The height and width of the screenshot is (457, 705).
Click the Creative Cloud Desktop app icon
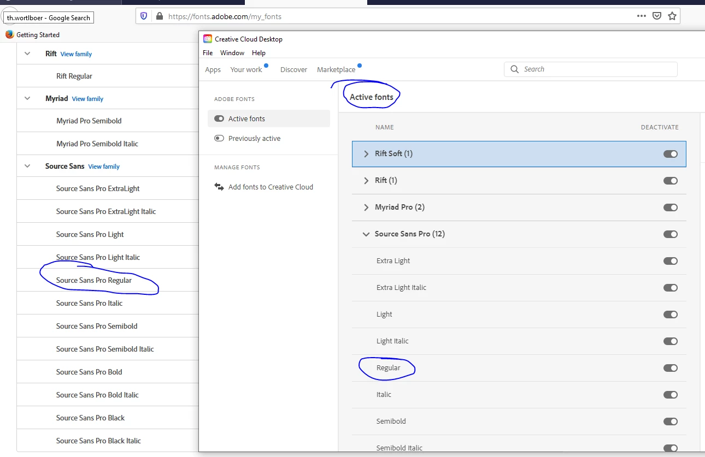coord(208,39)
